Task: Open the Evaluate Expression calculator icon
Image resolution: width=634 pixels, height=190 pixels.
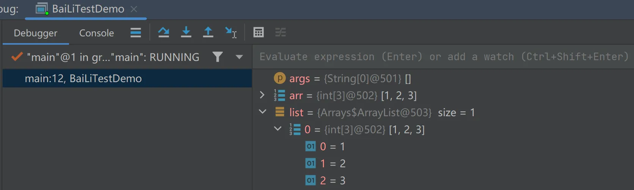Action: 258,33
